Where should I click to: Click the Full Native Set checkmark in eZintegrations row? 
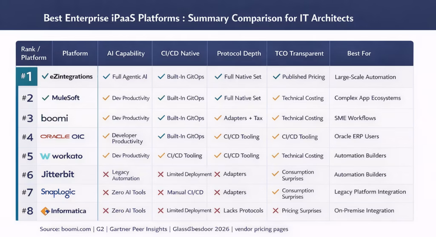tap(218, 76)
